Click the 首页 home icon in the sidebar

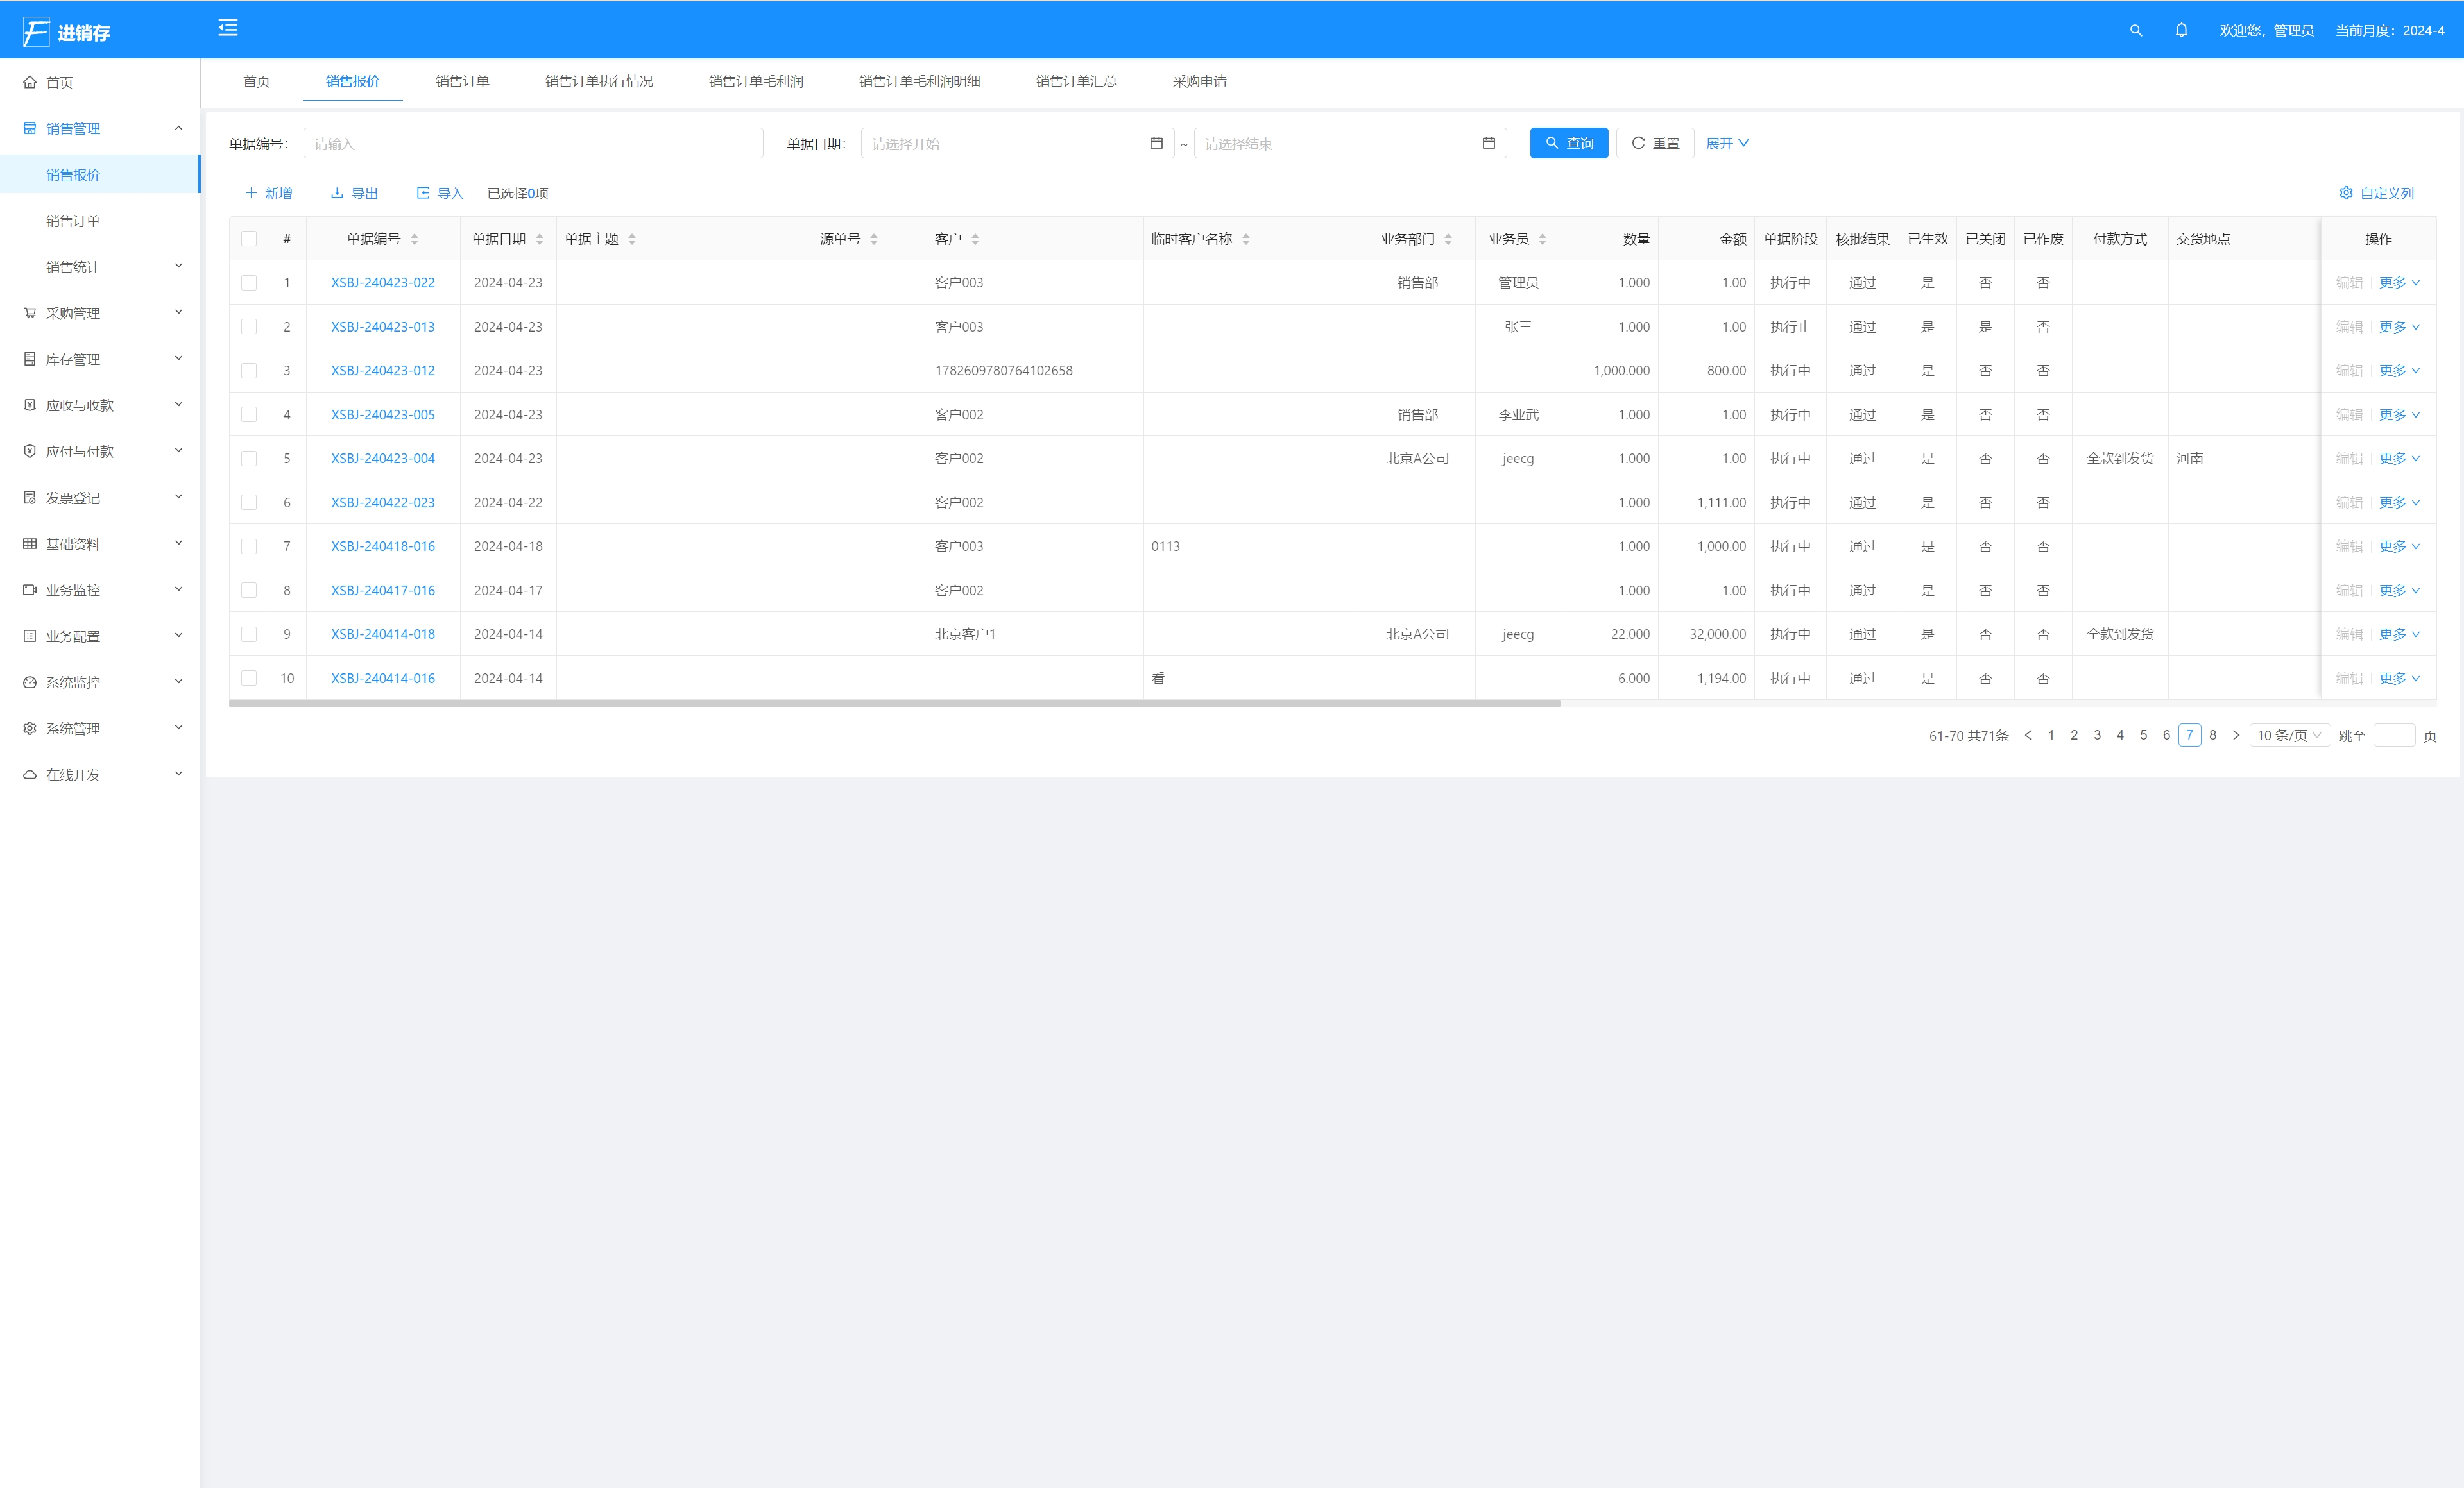point(30,82)
